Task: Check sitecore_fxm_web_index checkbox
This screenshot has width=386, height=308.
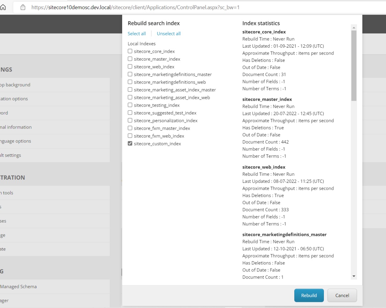Action: pyautogui.click(x=130, y=136)
